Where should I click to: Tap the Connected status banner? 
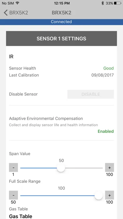point(61,22)
